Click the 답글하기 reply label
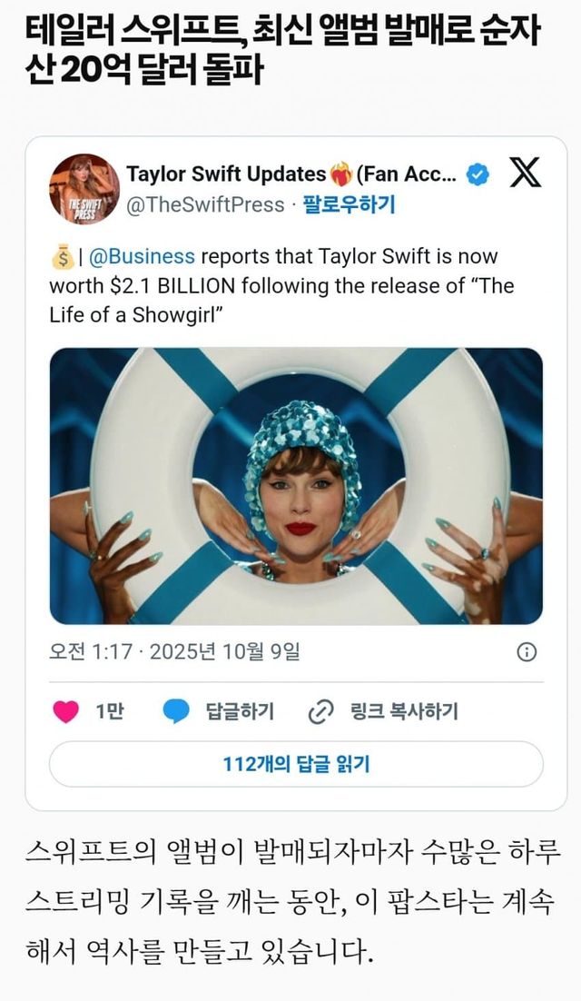 pyautogui.click(x=240, y=711)
